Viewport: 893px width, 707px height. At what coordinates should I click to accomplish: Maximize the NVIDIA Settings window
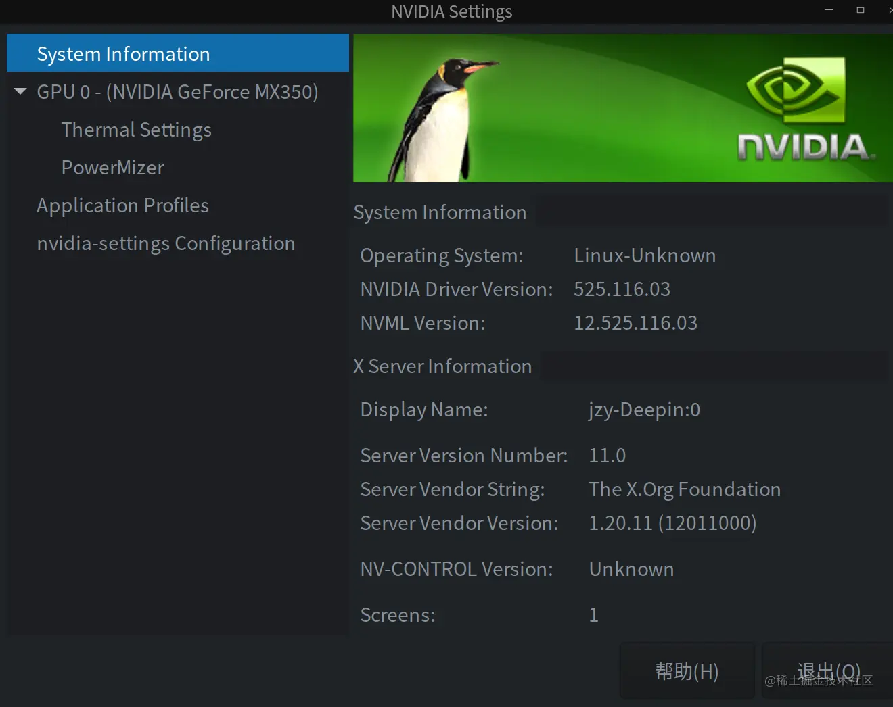[861, 10]
